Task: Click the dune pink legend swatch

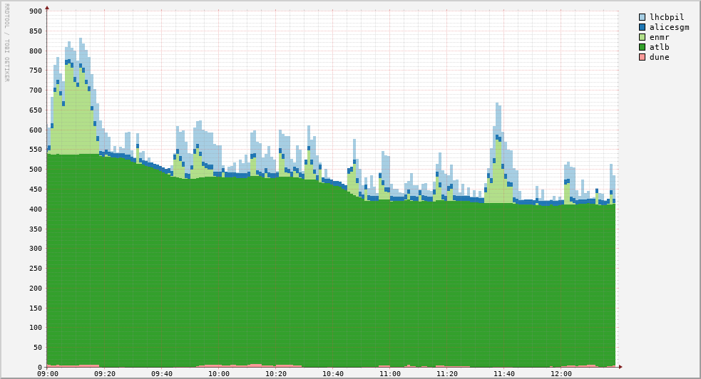Action: [642, 57]
